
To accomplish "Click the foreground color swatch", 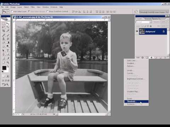I will (4, 68).
